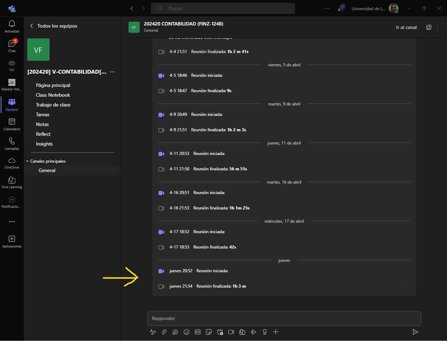Open the emoji picker
This screenshot has height=341, width=447.
(x=186, y=332)
